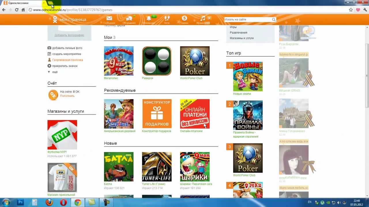Click the page vertical scrollbar
The width and height of the screenshot is (369, 207).
367,76
